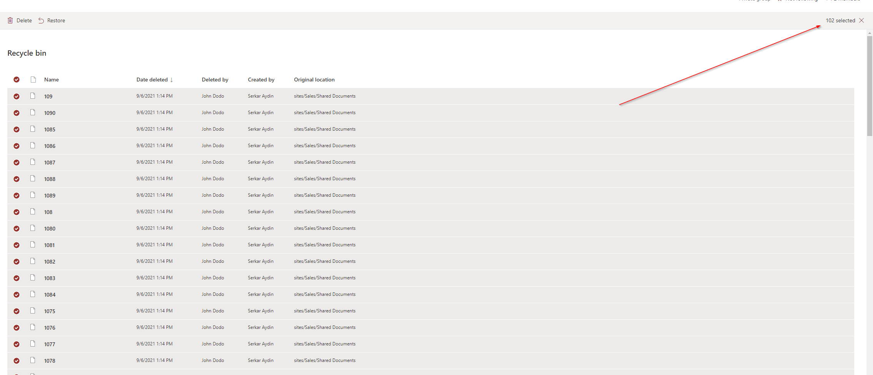Click the Created by column header
This screenshot has height=375, width=873.
(x=261, y=80)
